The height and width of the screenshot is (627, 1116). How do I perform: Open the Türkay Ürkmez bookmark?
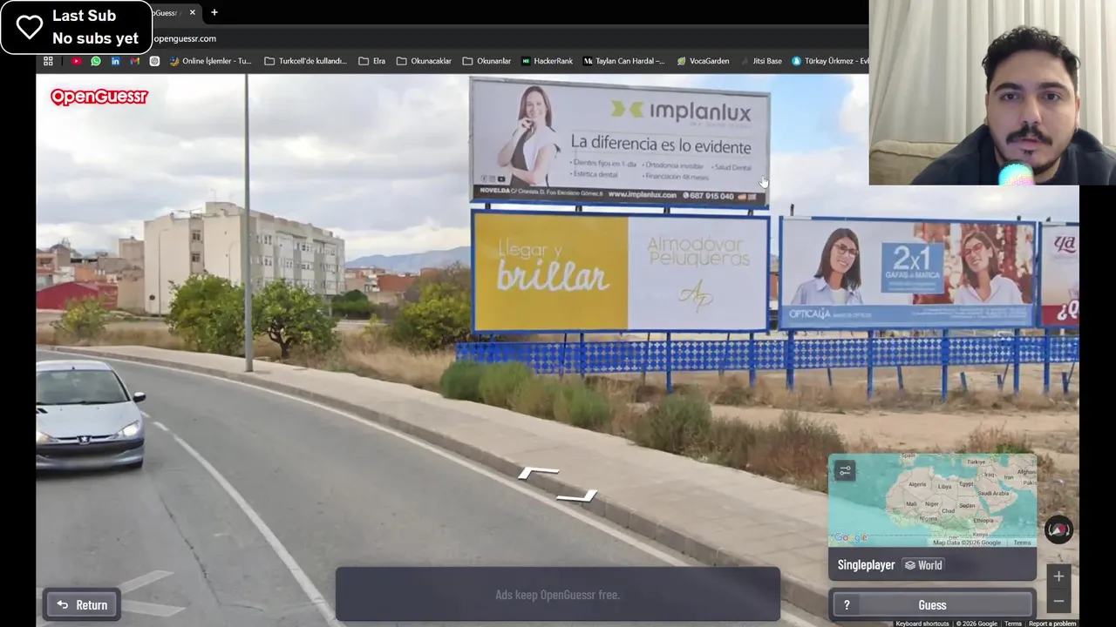pyautogui.click(x=830, y=61)
